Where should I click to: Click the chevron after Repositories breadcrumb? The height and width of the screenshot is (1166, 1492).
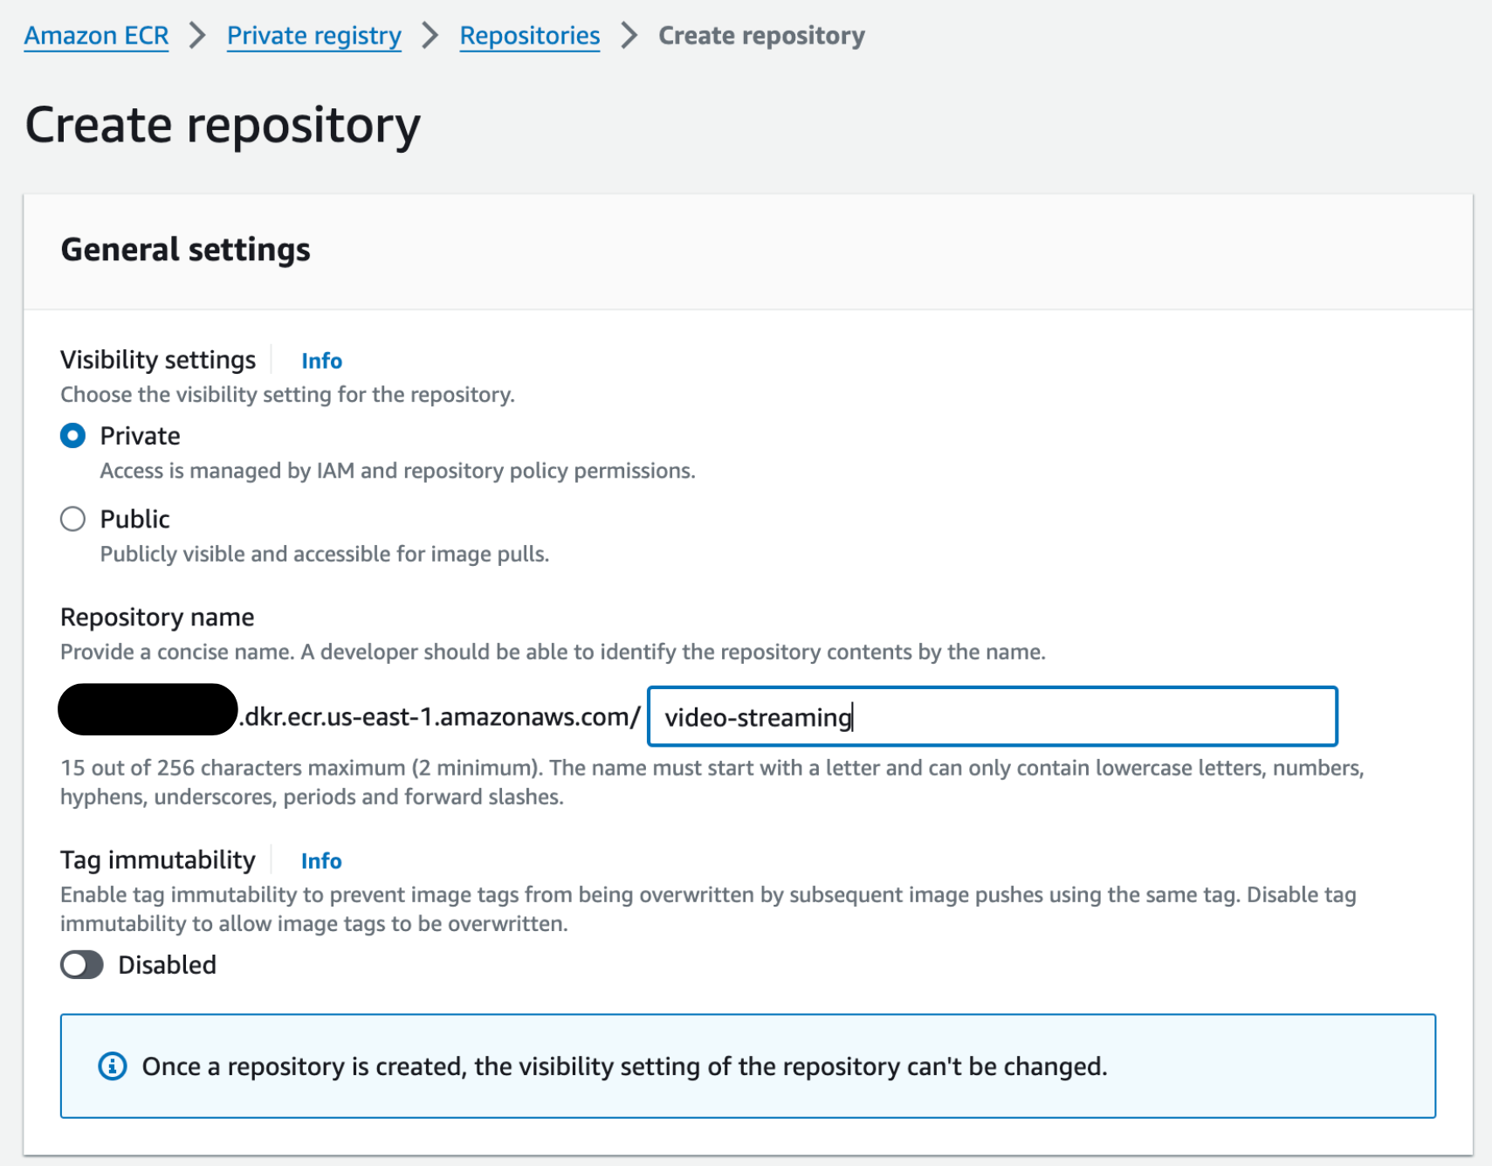pos(629,36)
